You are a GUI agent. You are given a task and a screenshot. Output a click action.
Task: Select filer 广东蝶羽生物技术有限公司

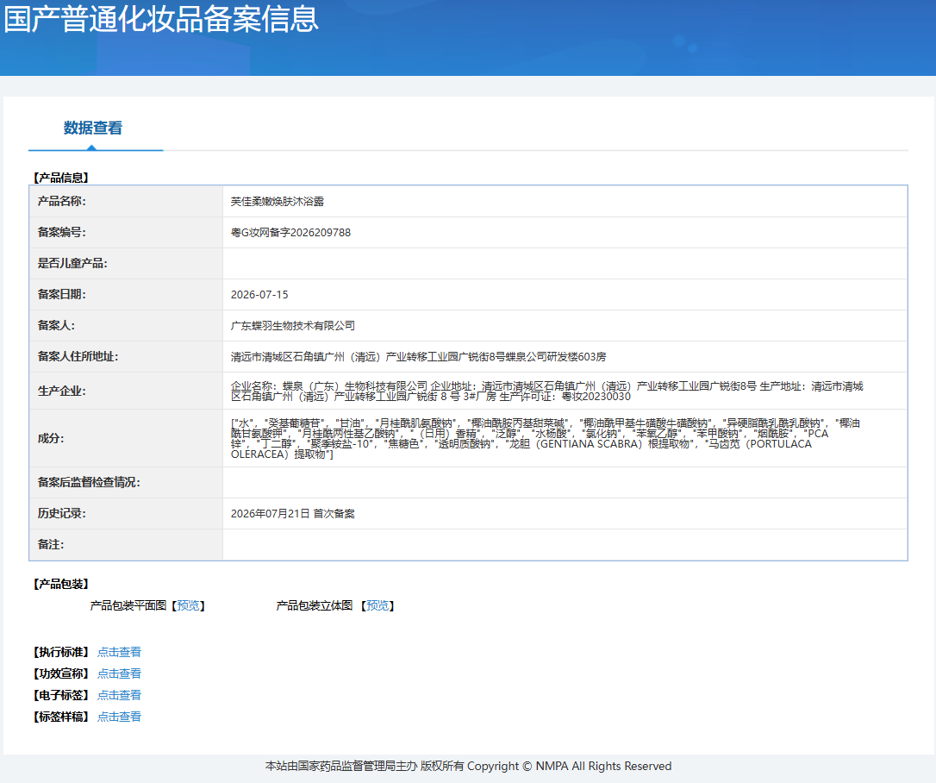click(292, 326)
